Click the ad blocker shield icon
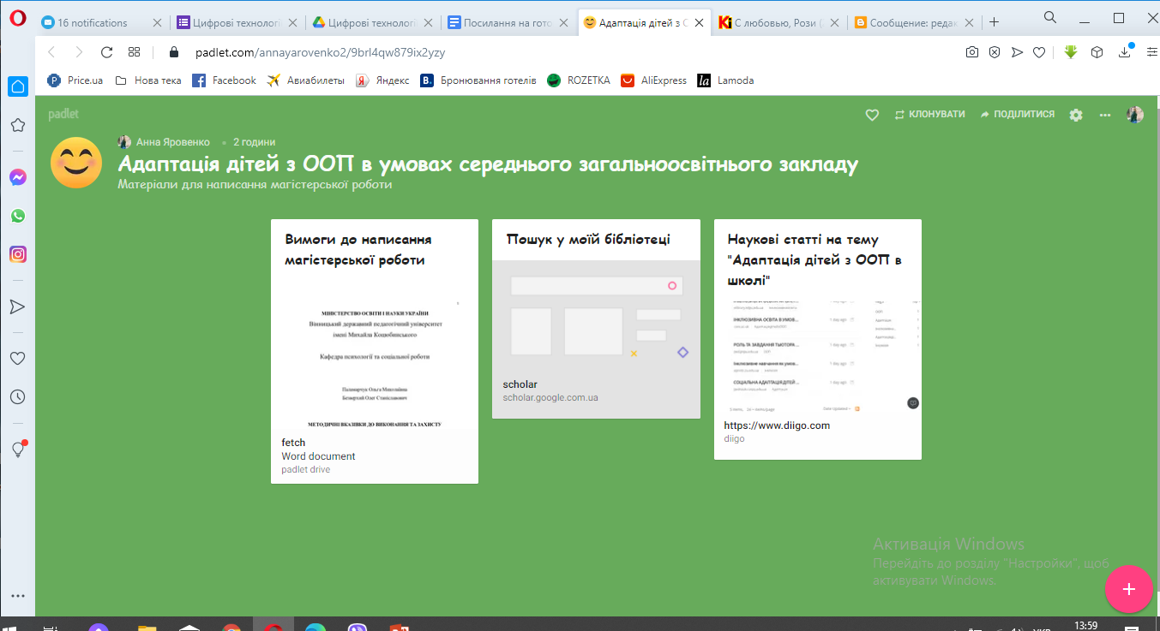The width and height of the screenshot is (1160, 631). pyautogui.click(x=995, y=52)
